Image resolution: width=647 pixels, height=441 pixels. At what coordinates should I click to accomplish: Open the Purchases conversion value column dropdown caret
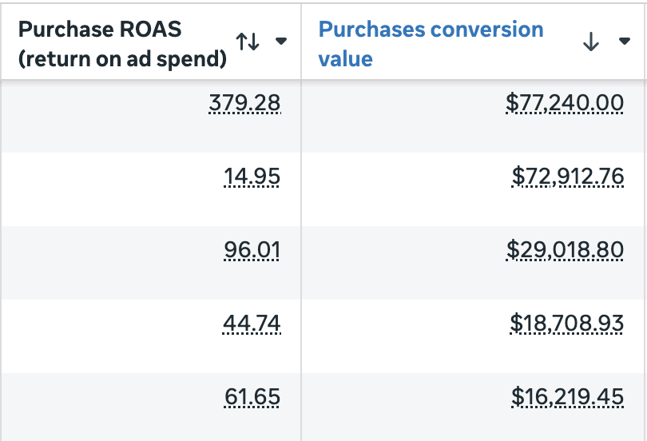[x=625, y=41]
